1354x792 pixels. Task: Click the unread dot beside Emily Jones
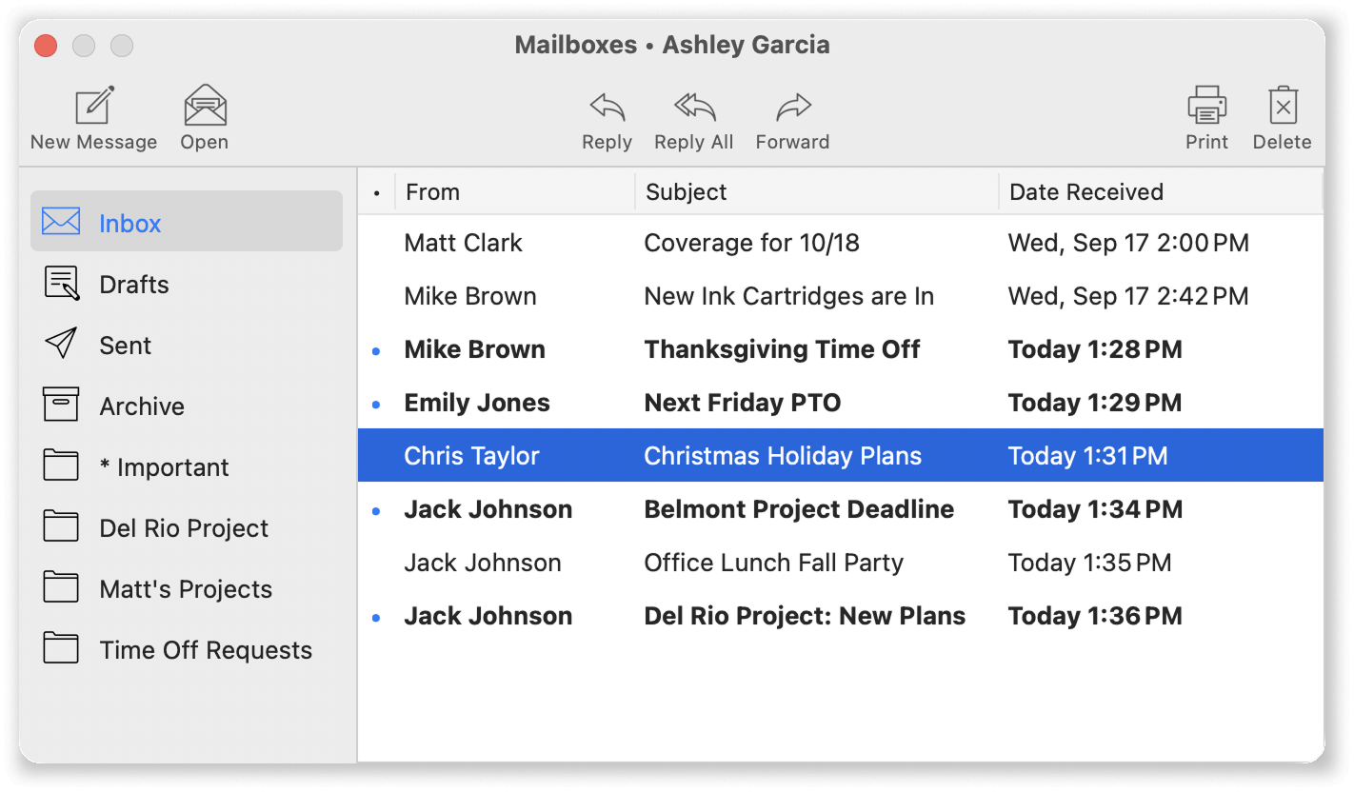pos(376,404)
